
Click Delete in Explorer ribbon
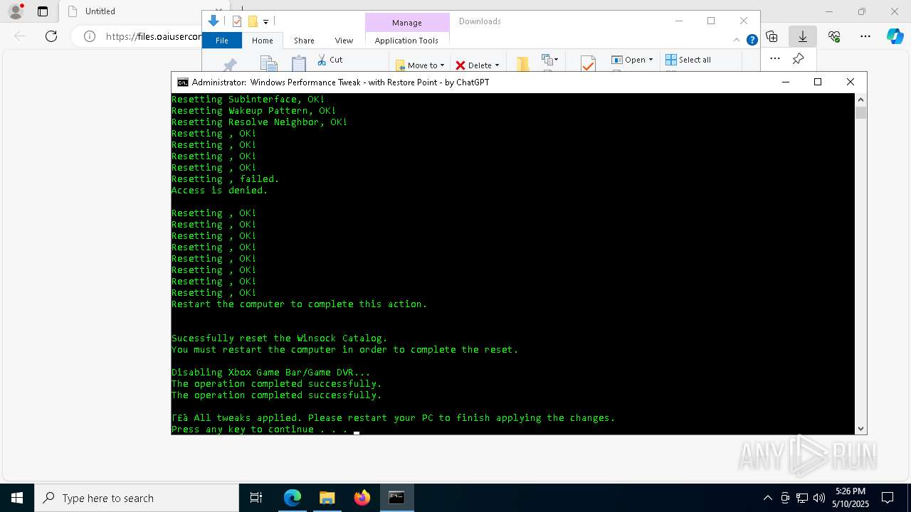473,65
